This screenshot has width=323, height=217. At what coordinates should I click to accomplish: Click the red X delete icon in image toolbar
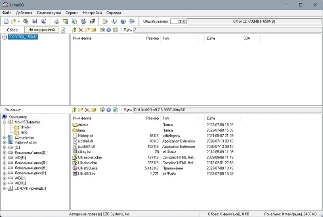pos(81,30)
